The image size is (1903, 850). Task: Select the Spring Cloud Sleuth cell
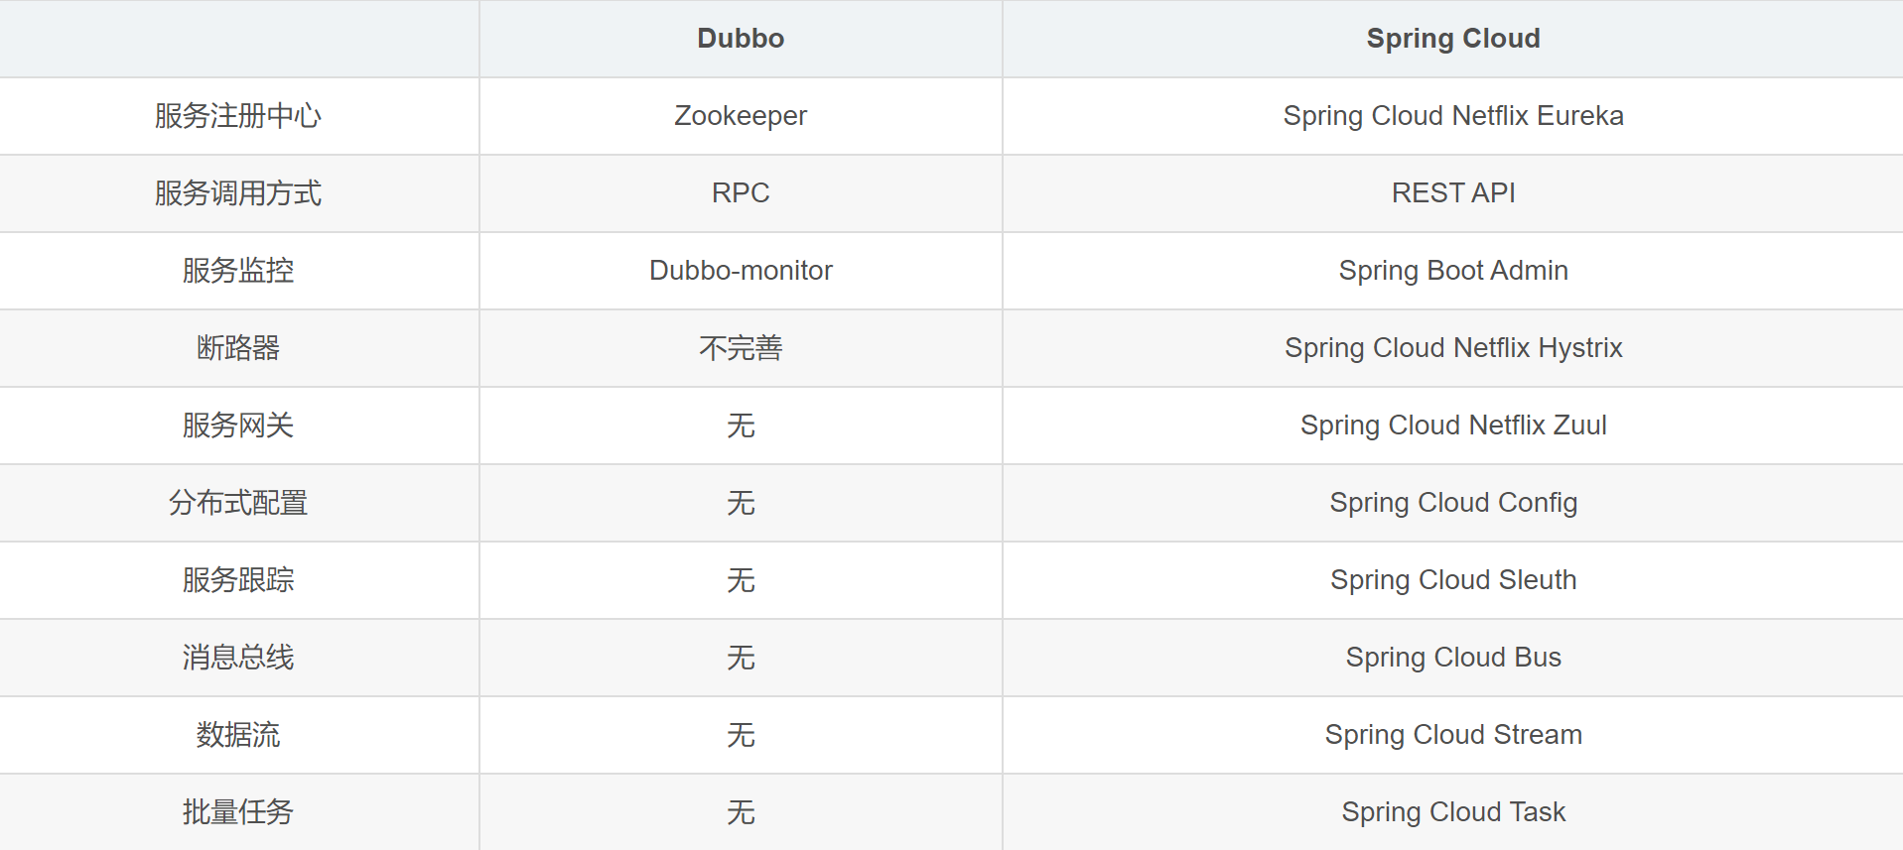1452,580
